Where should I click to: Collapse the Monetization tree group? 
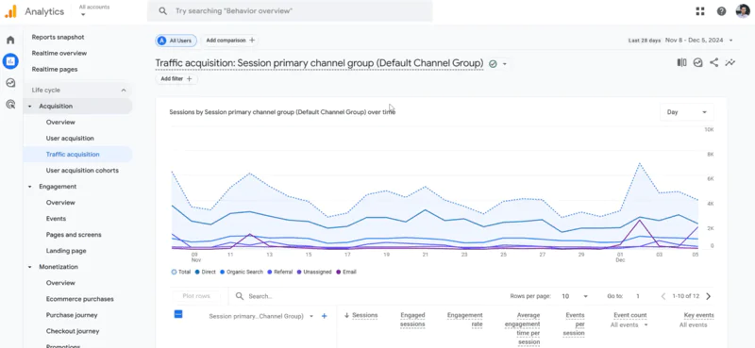30,267
